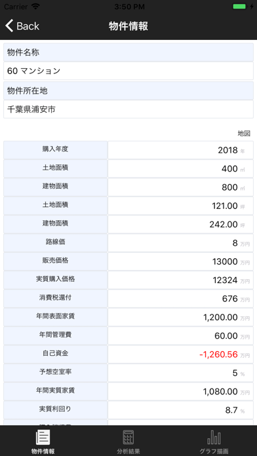Screen dimensions: 257x456
Task: Open the 地図 map link
Action: click(x=244, y=134)
